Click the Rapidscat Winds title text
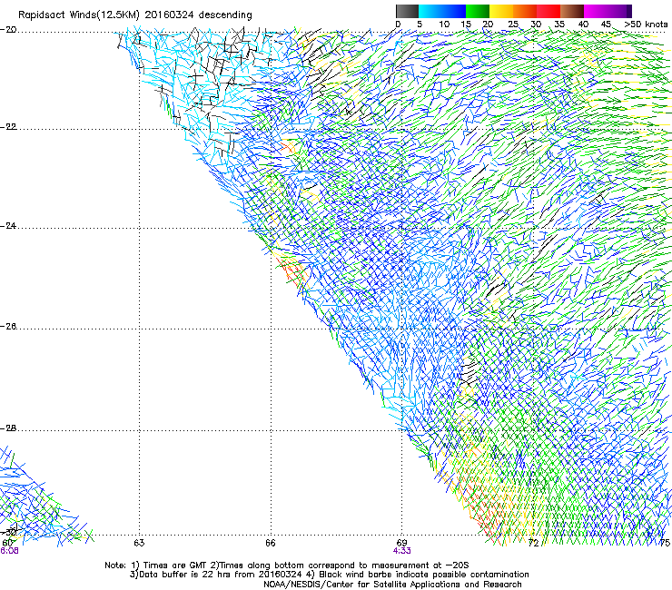This screenshot has height=590, width=672. [x=135, y=15]
